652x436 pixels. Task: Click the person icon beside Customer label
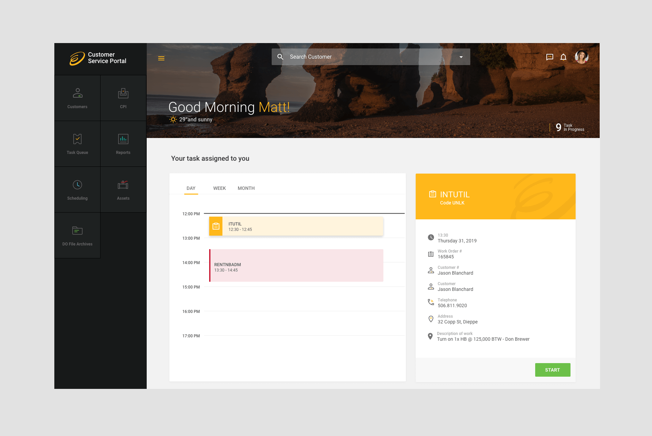(431, 286)
